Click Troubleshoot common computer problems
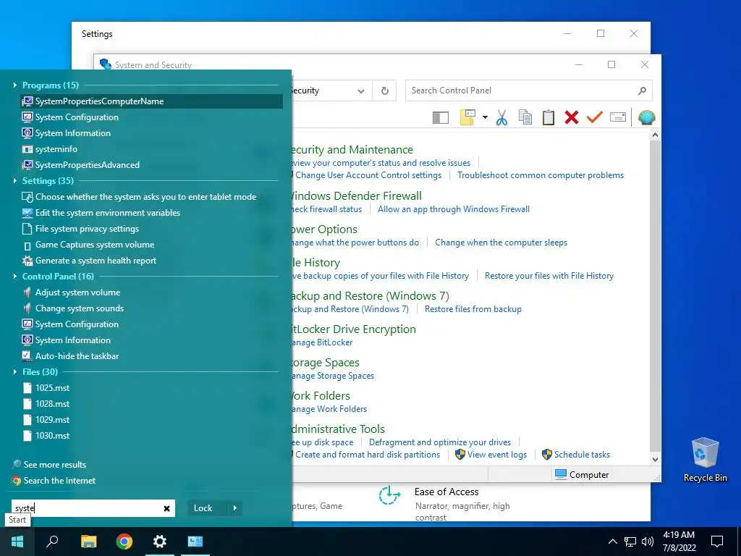 [x=541, y=175]
